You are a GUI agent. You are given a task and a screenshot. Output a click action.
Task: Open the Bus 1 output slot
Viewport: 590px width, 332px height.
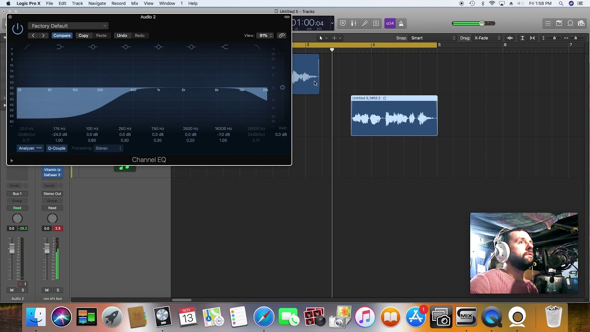[17, 194]
